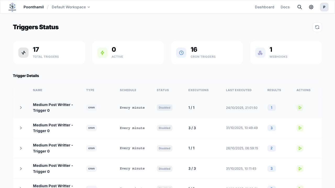This screenshot has height=188, width=335.
Task: Open the Default Workspace dropdown
Action: coord(71,7)
